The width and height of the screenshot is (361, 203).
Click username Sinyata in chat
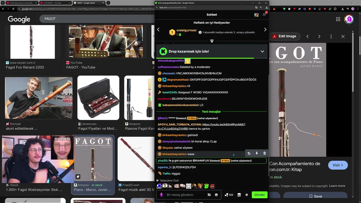tap(168, 148)
